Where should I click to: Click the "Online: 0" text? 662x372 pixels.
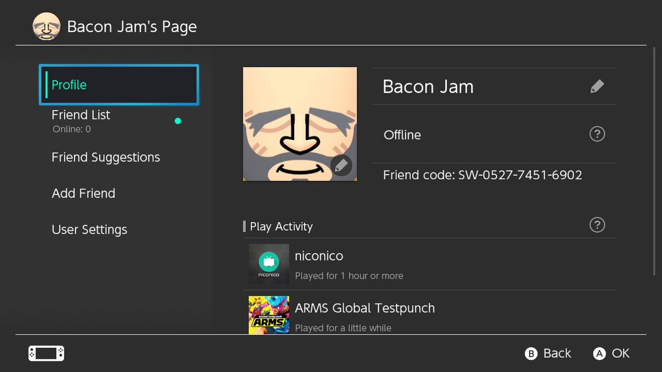click(72, 130)
